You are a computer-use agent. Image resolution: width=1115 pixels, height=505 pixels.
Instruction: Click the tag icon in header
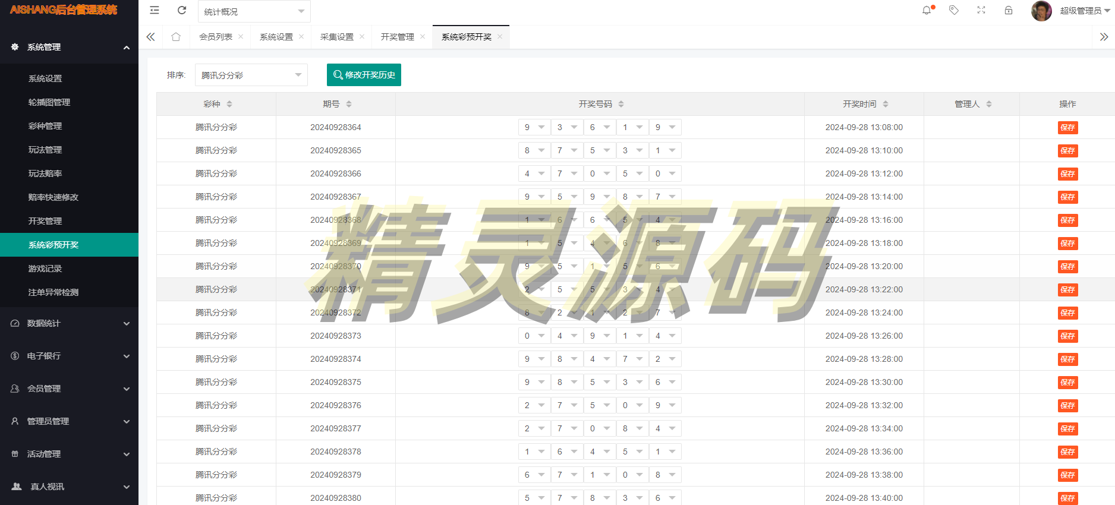tap(954, 10)
